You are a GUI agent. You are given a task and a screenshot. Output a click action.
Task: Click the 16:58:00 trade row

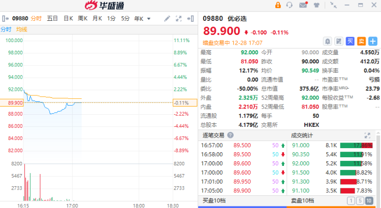point(242,154)
